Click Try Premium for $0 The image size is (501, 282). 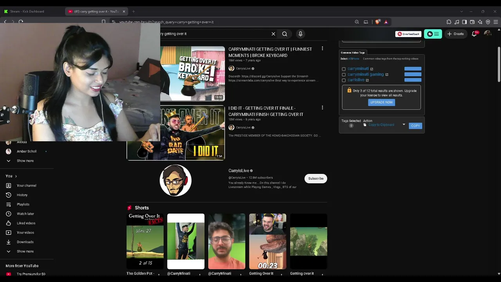coord(31,274)
